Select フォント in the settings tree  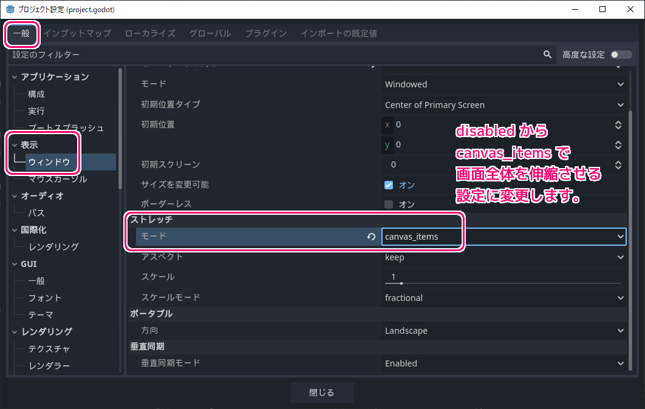(45, 297)
